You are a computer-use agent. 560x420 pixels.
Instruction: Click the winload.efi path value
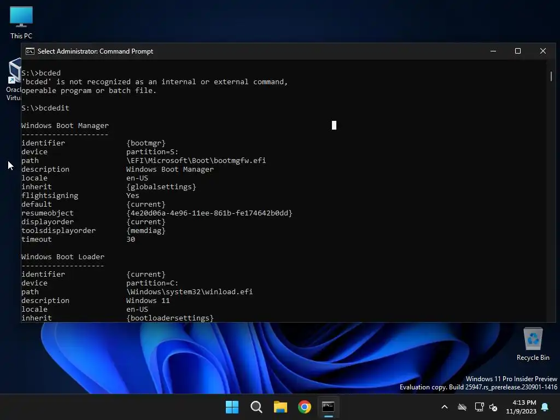(189, 292)
